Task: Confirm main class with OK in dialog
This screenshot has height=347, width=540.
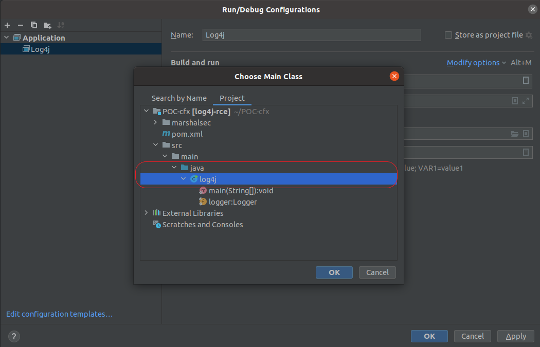Action: (x=334, y=272)
